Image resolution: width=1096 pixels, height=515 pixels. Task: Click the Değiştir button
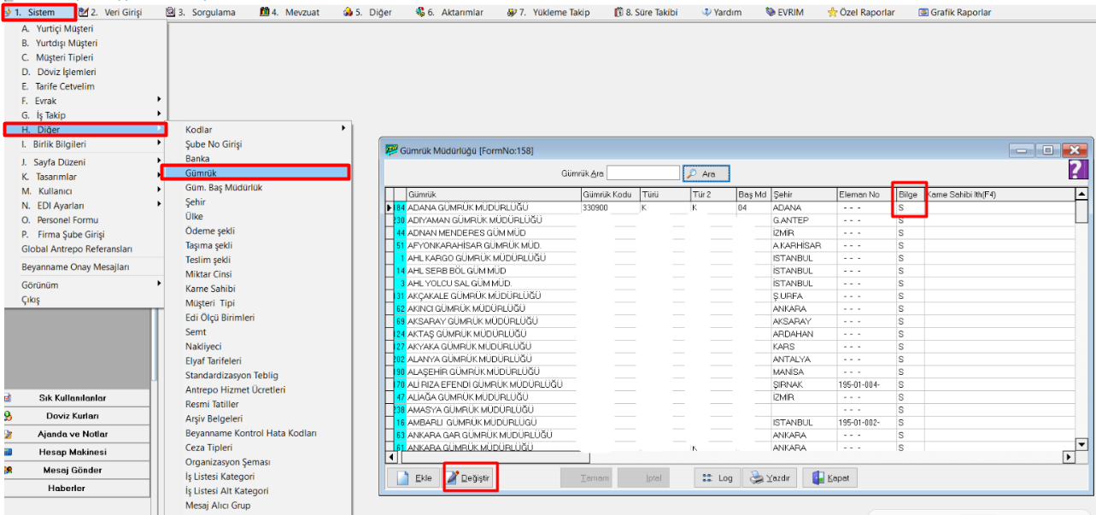(x=468, y=478)
